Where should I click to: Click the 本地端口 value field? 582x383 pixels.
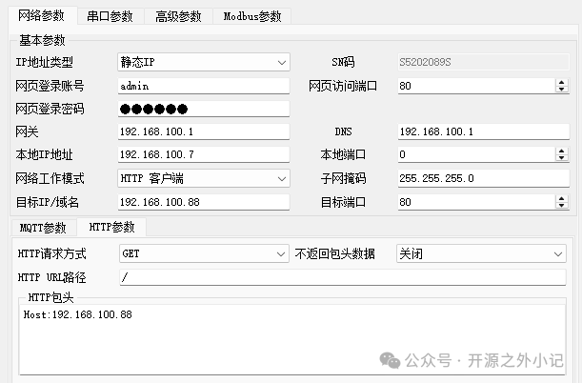coord(476,154)
